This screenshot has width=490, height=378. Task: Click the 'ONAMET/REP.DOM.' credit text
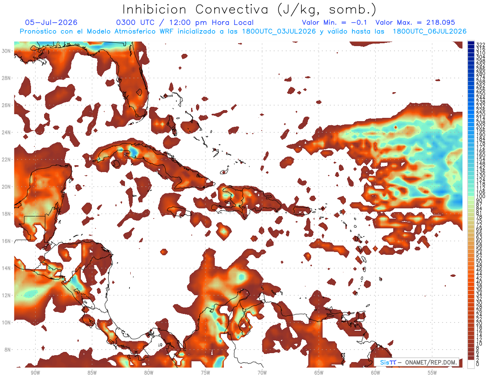pyautogui.click(x=430, y=362)
